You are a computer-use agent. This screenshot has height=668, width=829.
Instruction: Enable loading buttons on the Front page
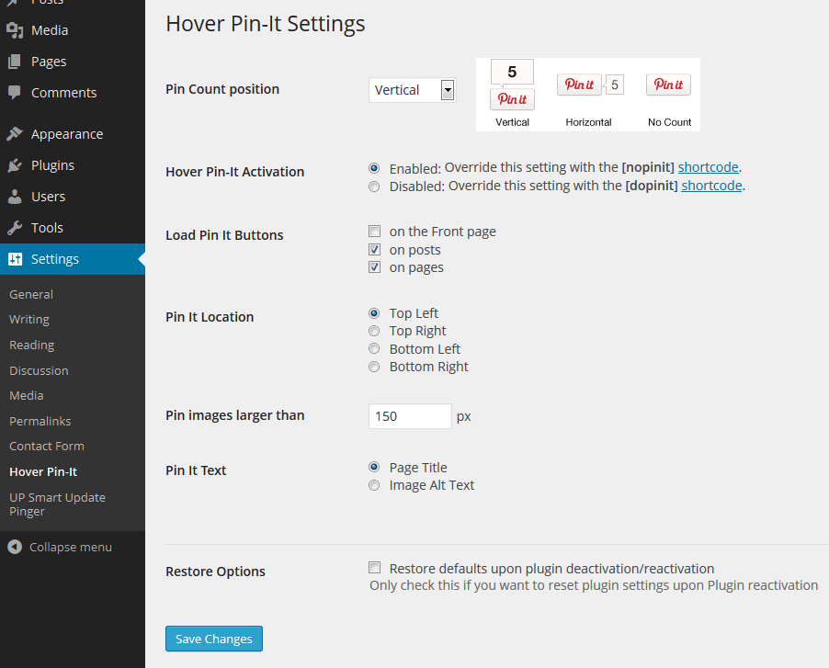point(374,232)
